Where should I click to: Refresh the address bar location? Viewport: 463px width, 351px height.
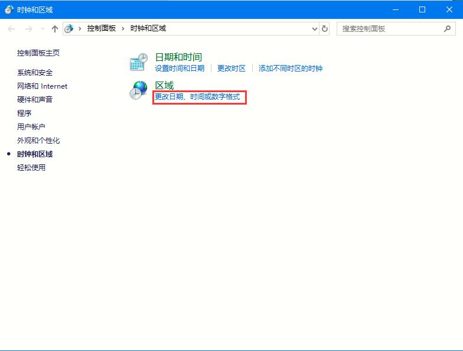pos(325,28)
